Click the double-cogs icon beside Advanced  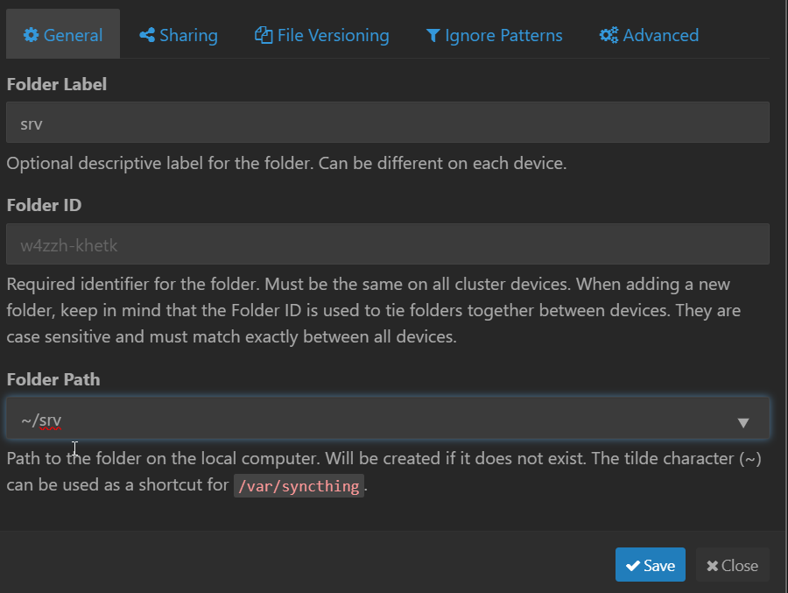click(x=609, y=35)
